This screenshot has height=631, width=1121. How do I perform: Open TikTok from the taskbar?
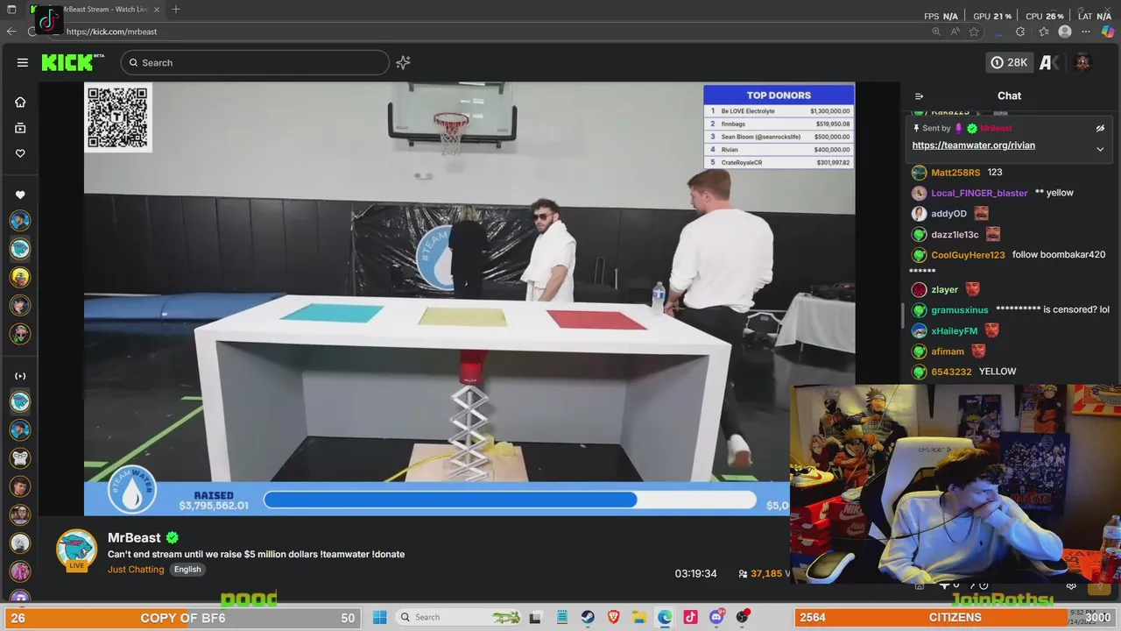pos(690,617)
